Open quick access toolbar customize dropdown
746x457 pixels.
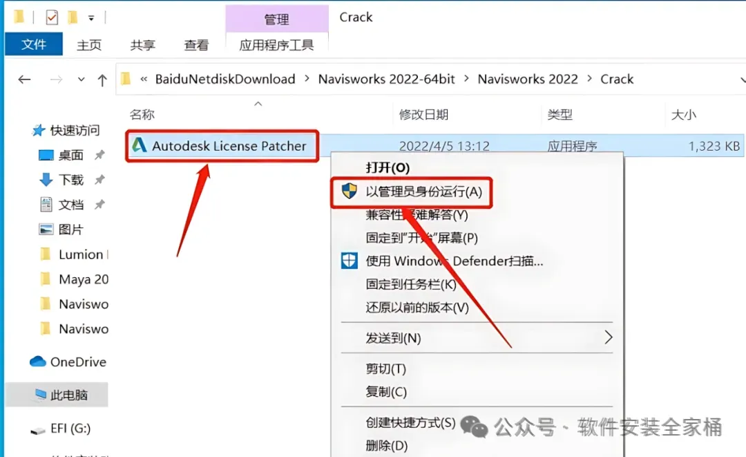[91, 18]
